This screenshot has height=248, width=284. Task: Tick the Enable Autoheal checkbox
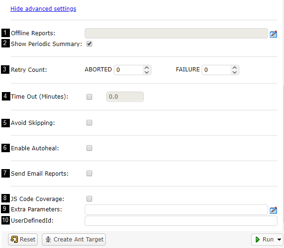click(x=89, y=148)
